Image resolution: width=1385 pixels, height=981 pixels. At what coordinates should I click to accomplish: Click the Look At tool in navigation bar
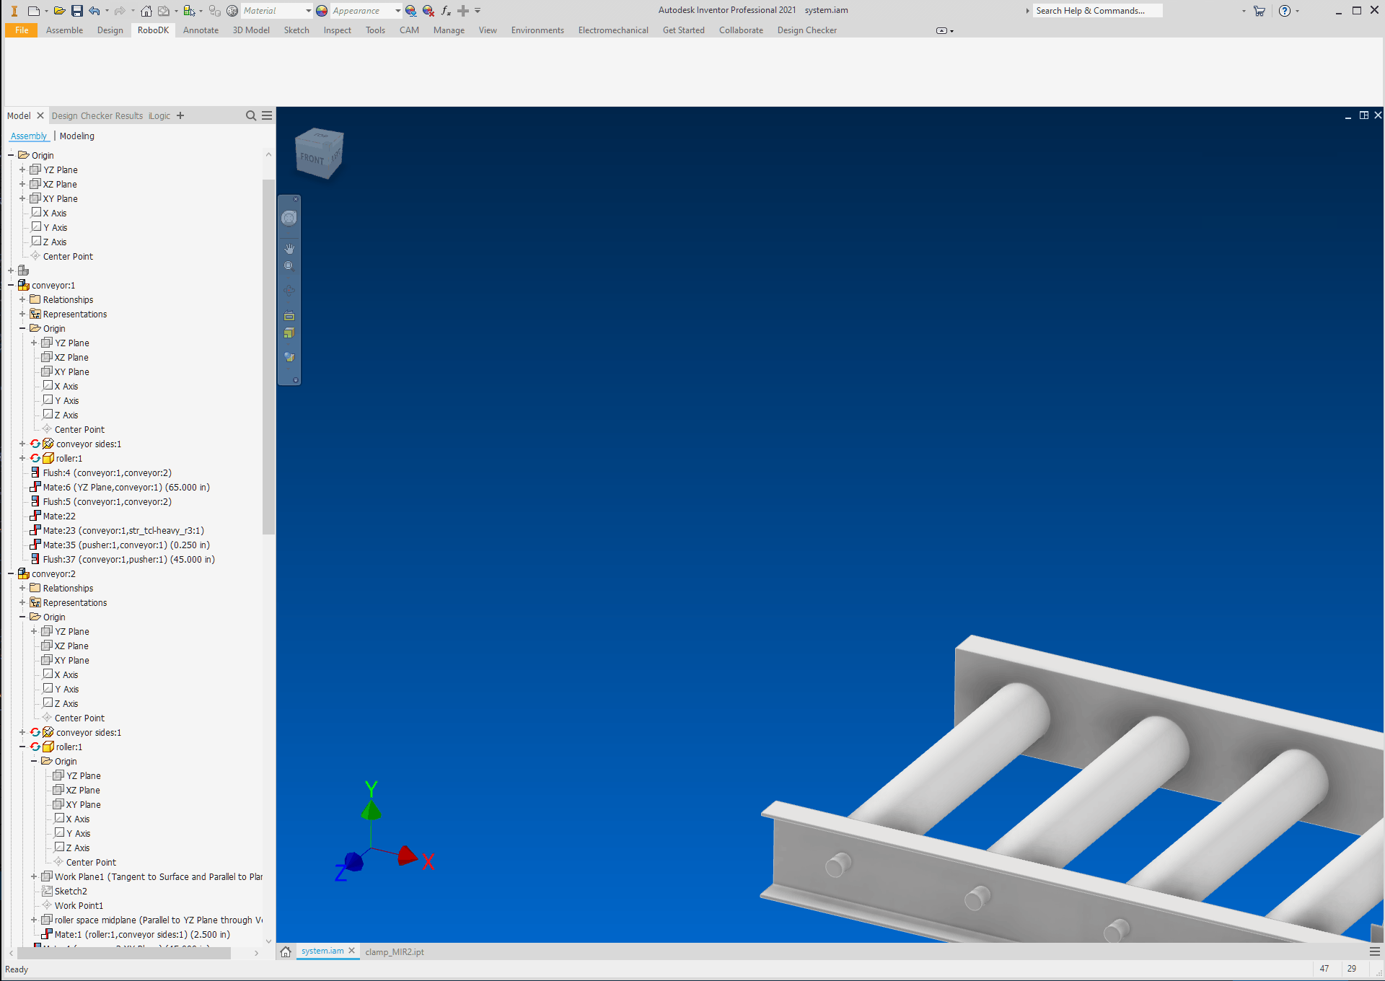pos(289,316)
